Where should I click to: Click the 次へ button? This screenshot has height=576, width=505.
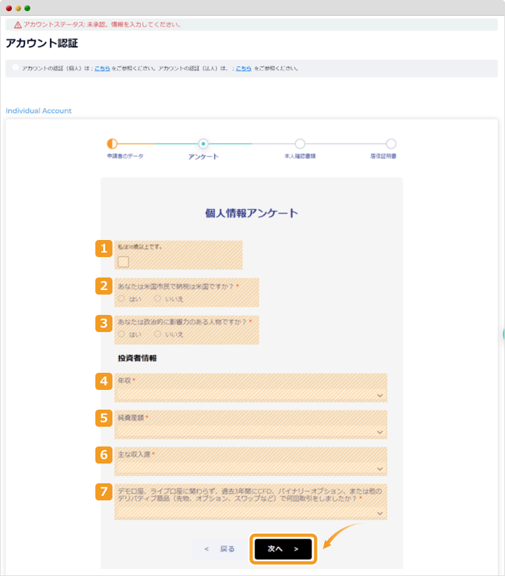point(283,549)
